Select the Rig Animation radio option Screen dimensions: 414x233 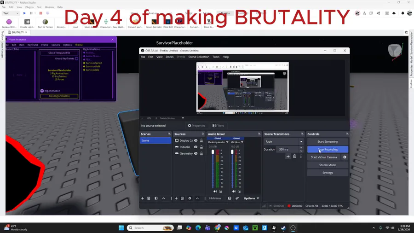point(42,91)
